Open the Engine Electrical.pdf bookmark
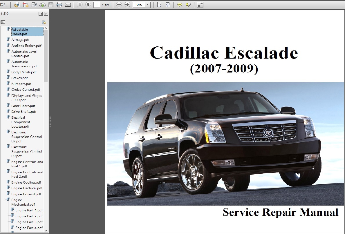345x234 pixels. point(27,188)
